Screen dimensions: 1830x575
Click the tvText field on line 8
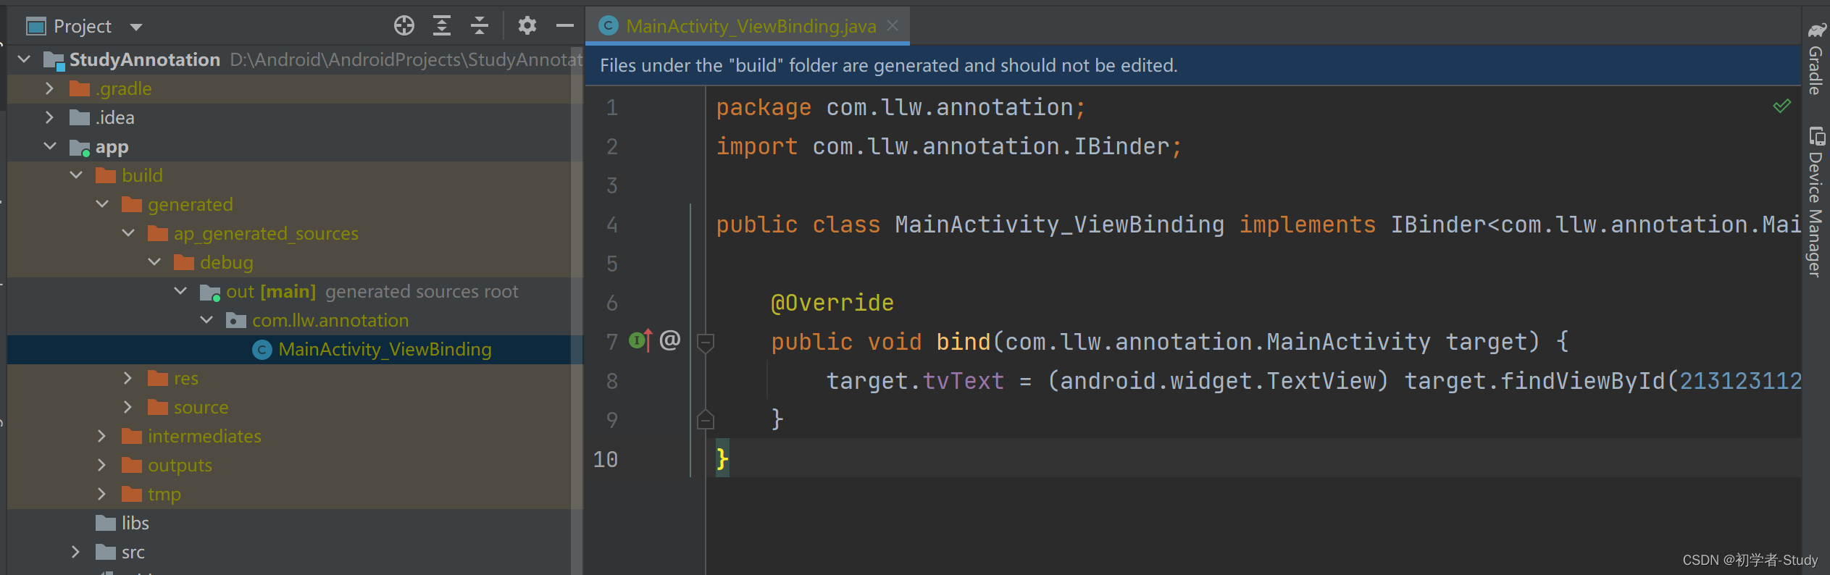point(964,381)
